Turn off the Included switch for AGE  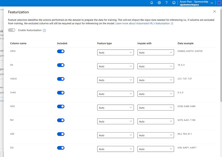coord(61,134)
